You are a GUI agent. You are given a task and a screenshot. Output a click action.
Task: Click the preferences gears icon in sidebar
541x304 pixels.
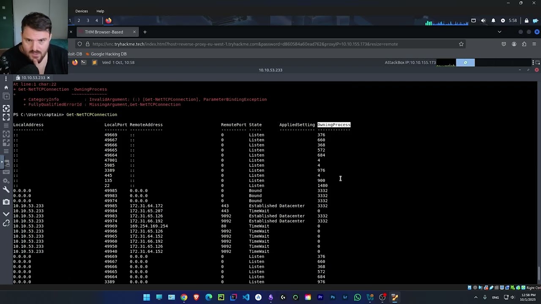pyautogui.click(x=6, y=181)
